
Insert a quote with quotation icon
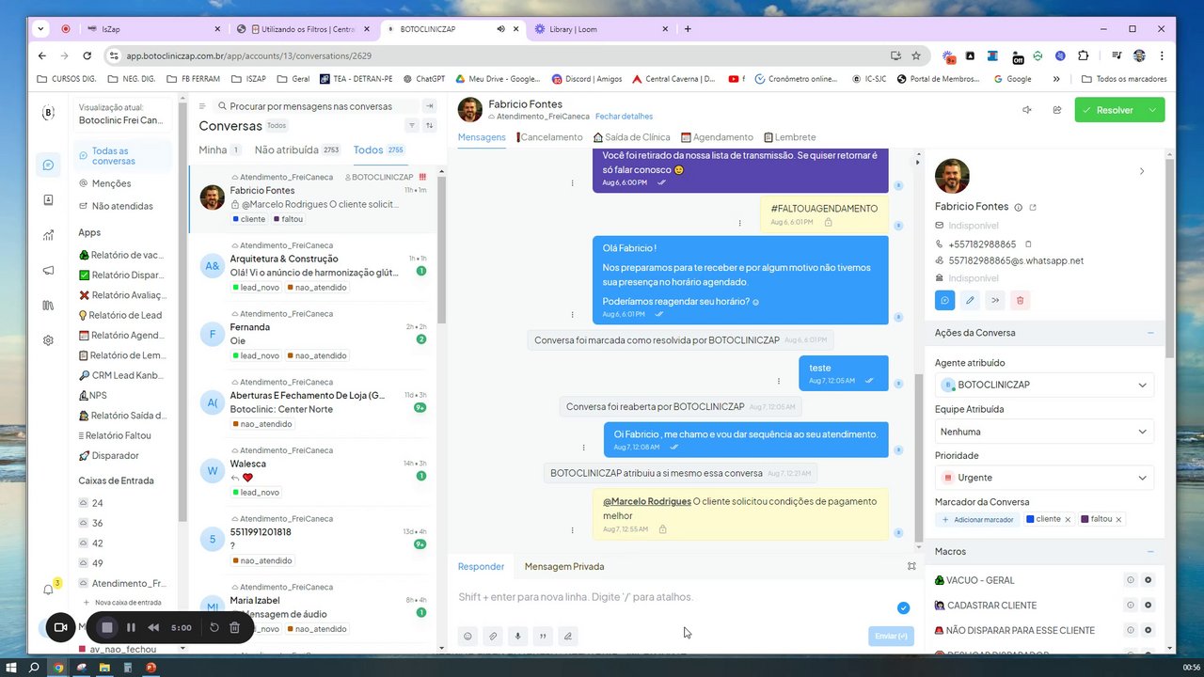[x=543, y=636]
